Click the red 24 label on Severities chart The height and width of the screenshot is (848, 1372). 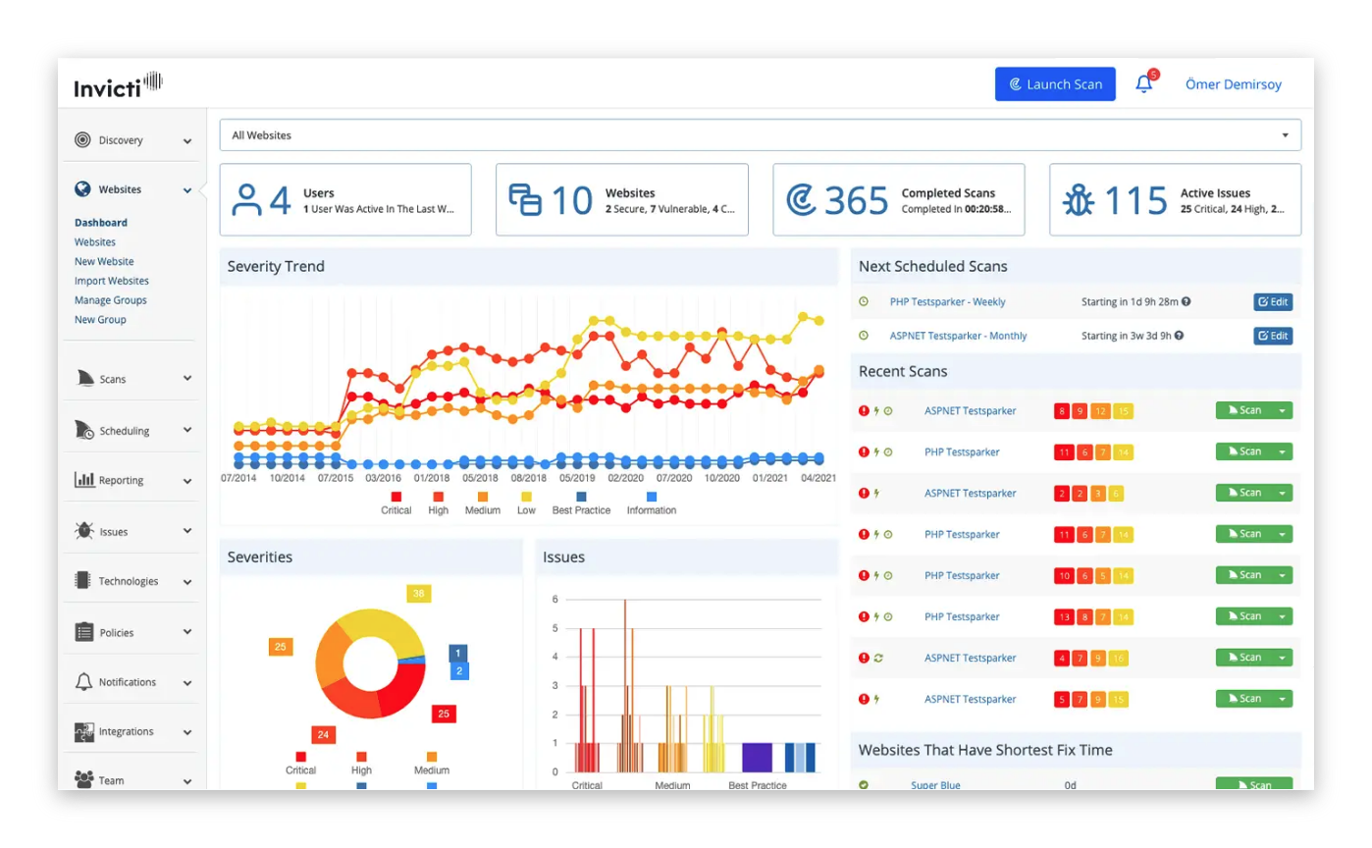[x=324, y=734]
